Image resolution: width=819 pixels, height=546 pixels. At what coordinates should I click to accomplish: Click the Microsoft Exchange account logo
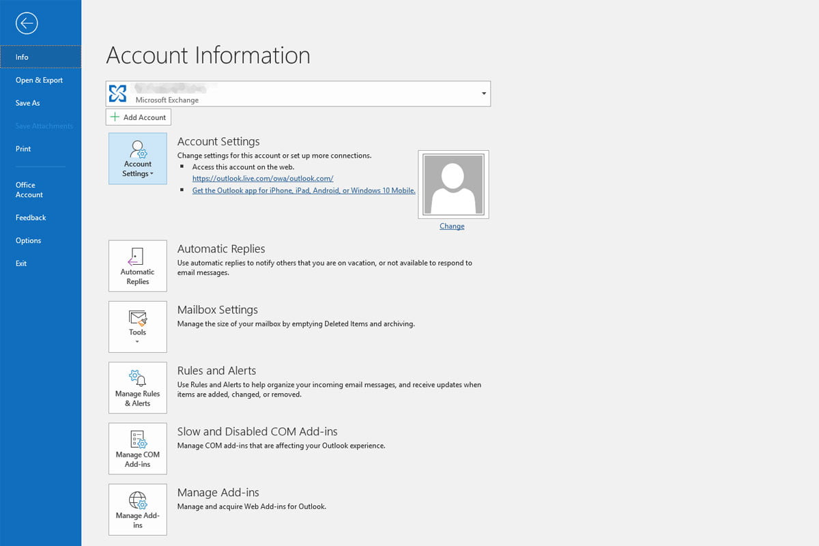(118, 94)
